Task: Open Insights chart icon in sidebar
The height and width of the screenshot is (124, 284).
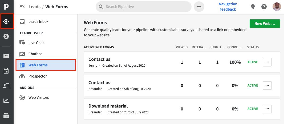Action: click(x=6, y=101)
